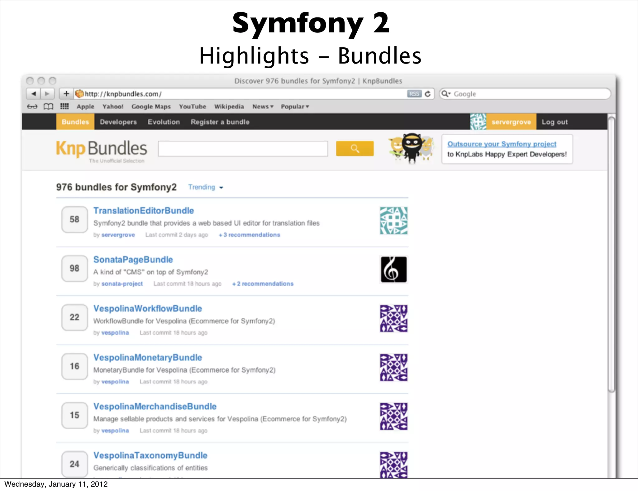Click +2 recommendations link

263,284
